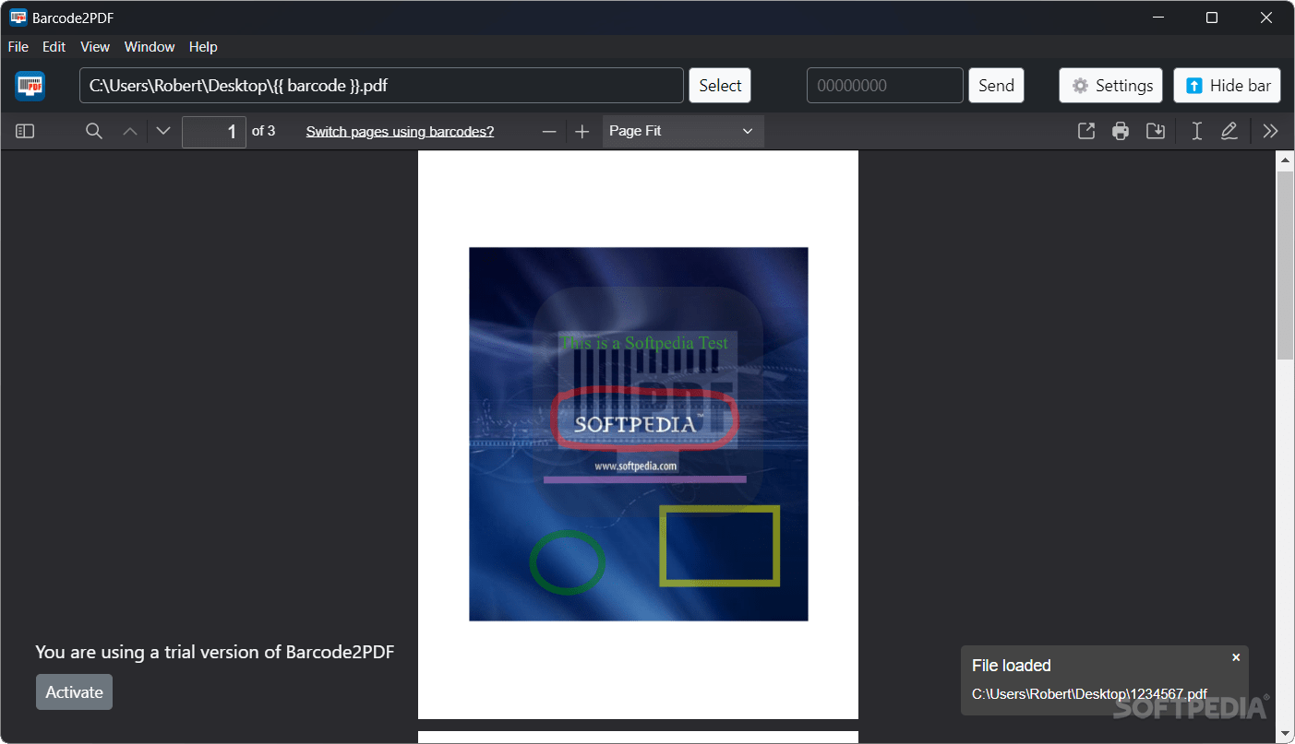Viewport: 1295px width, 744px height.
Task: Open the Window menu
Action: 150,47
